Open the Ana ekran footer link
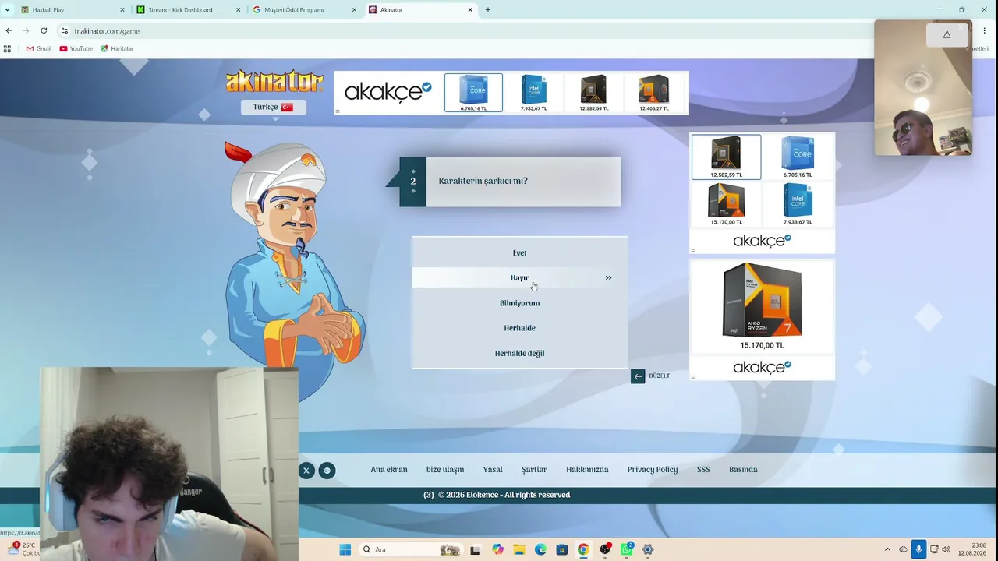This screenshot has width=998, height=561. [x=389, y=470]
